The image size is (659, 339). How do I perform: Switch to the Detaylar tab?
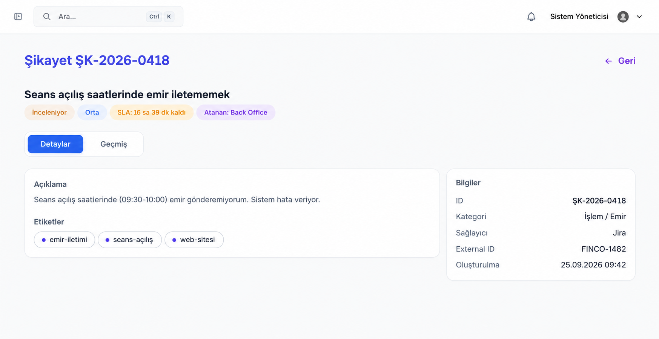tap(55, 144)
